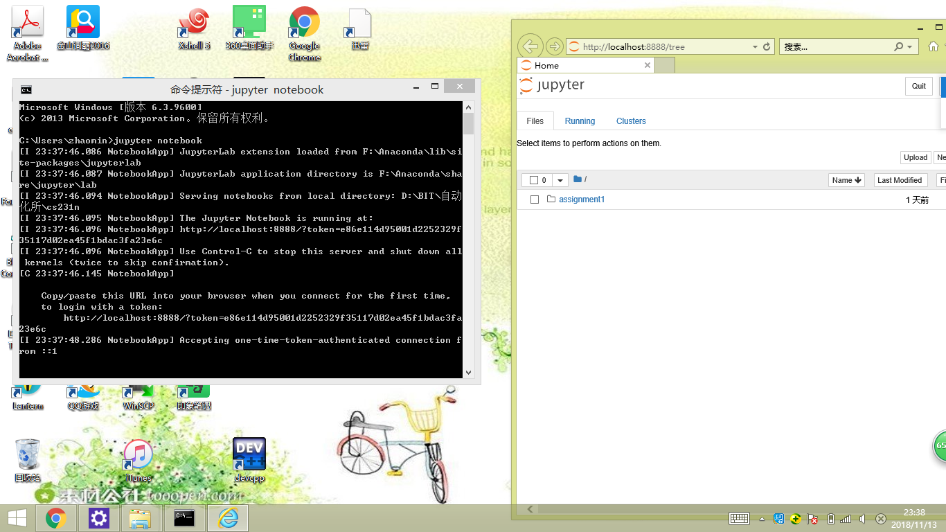Refresh the localhost:8888/tree page
The height and width of the screenshot is (532, 946).
click(767, 46)
